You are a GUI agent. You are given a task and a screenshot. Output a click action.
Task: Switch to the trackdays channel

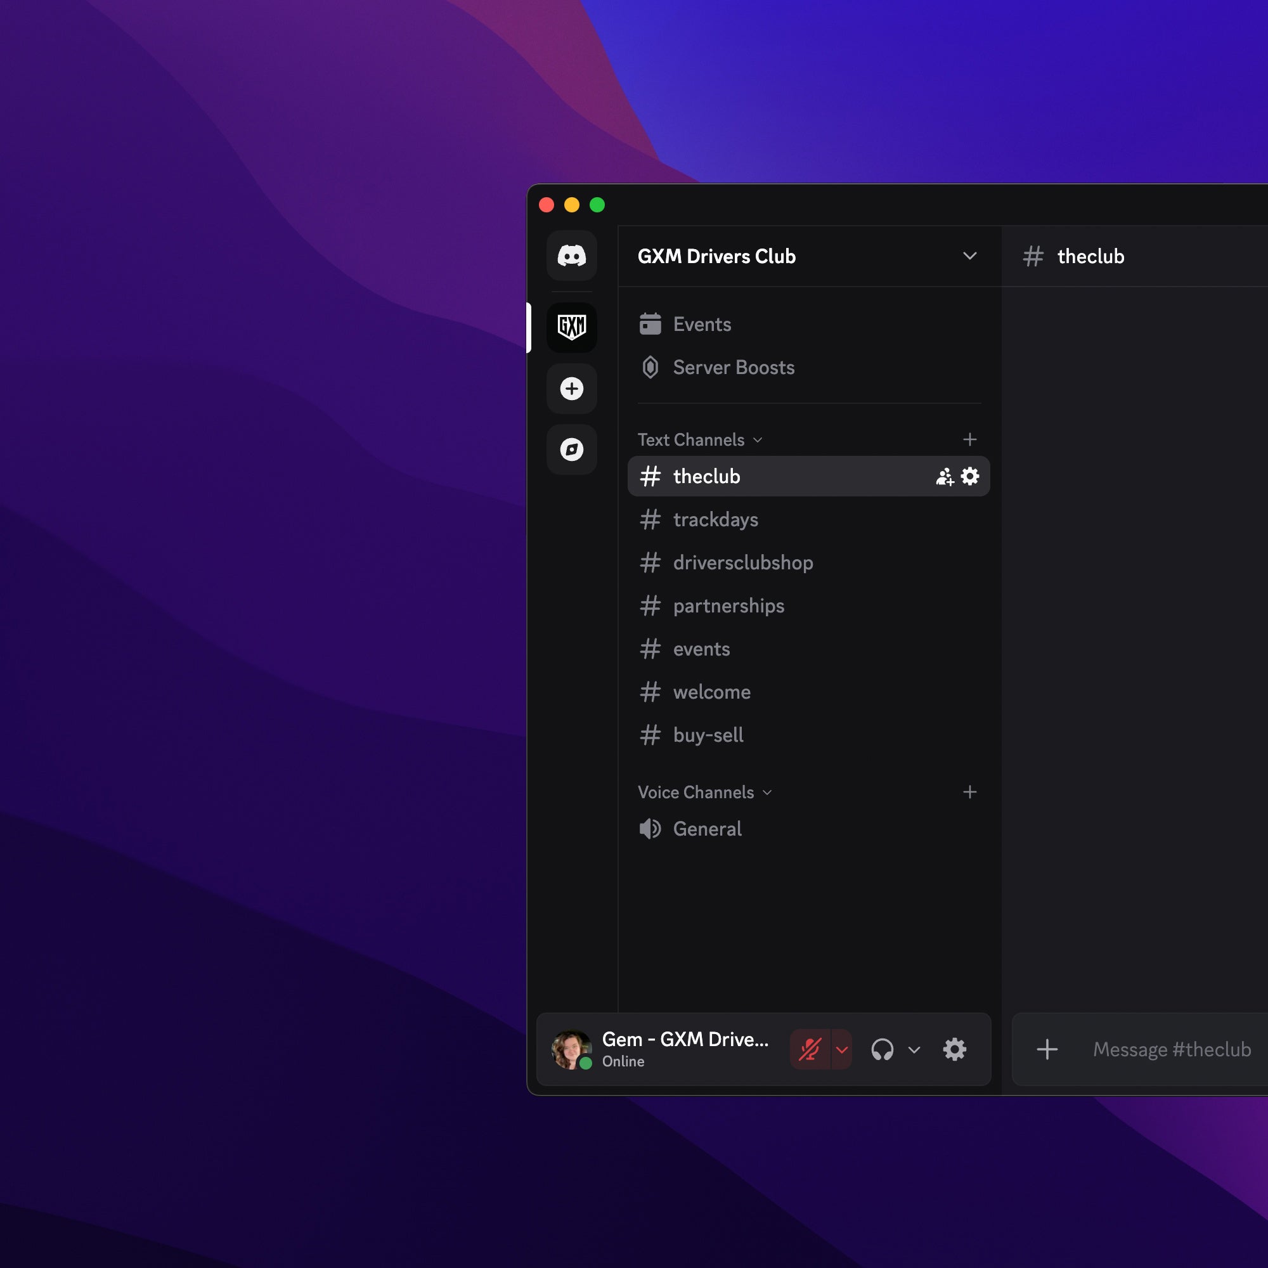point(715,519)
